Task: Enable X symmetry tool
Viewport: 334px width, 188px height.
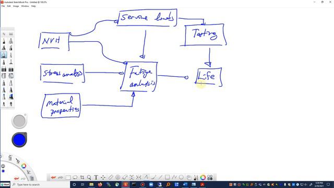Action: point(132,178)
